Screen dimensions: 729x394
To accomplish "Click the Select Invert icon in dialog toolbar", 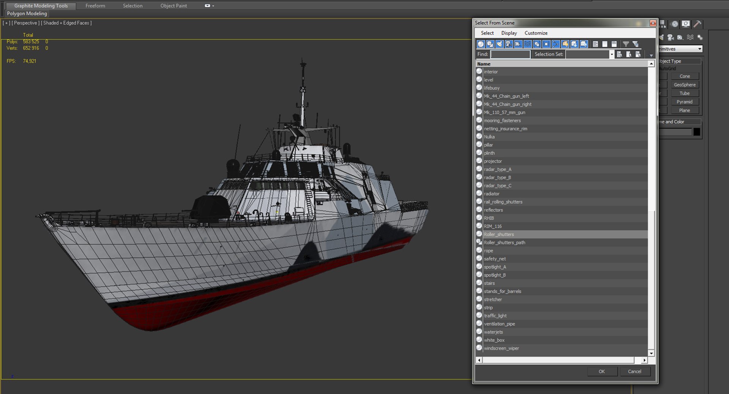I will 614,44.
